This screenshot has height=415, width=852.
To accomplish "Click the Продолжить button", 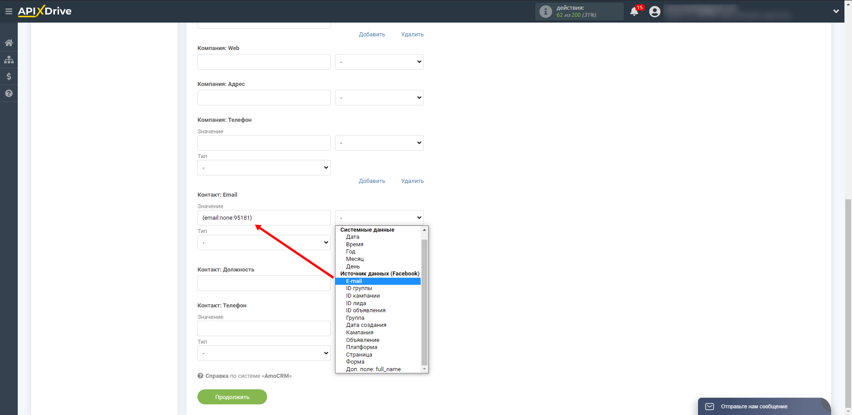I will coord(232,397).
